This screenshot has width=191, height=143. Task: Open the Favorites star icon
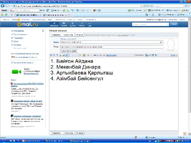[2, 15]
